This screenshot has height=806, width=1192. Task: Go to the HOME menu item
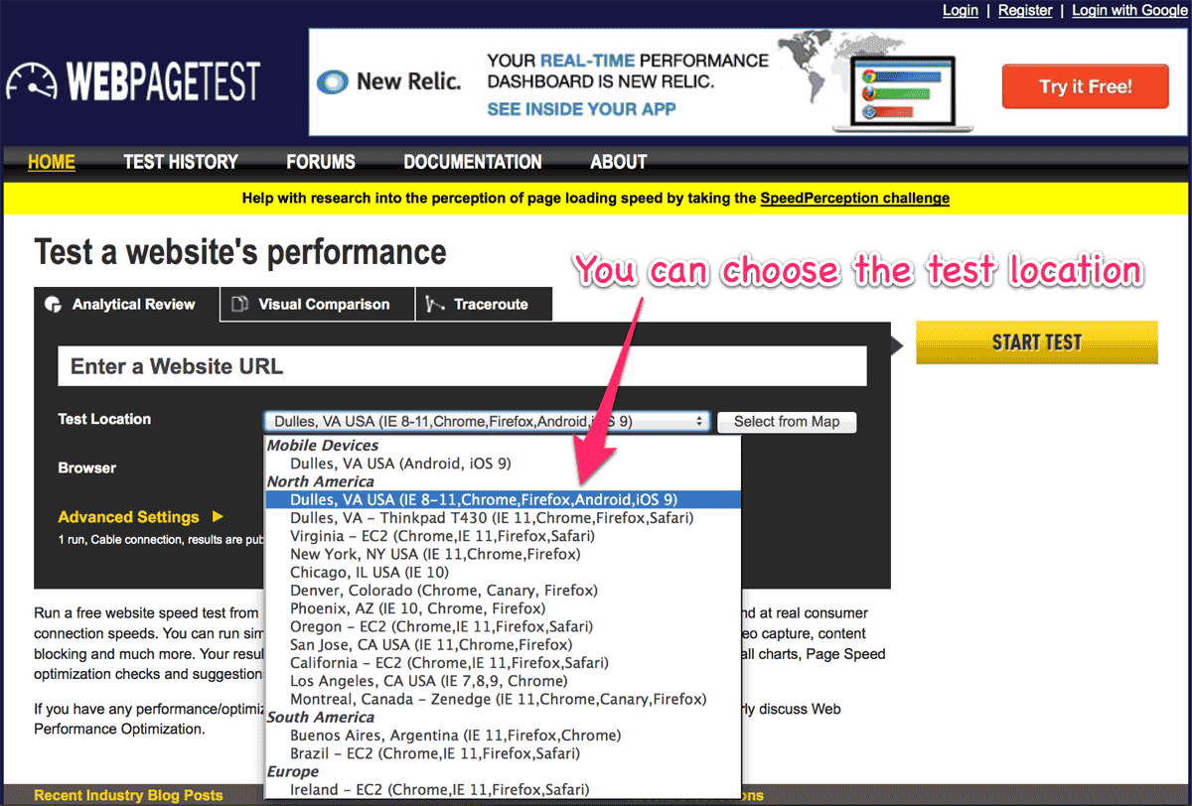point(52,162)
